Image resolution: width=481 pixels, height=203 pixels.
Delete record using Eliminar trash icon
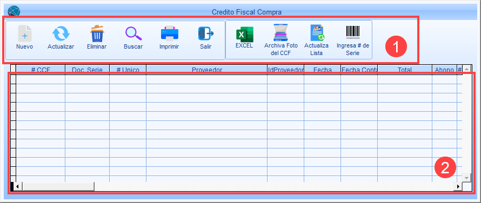point(97,33)
